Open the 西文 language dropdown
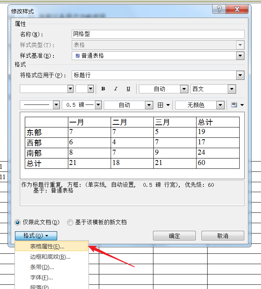The height and width of the screenshot is (289, 261). [x=232, y=89]
